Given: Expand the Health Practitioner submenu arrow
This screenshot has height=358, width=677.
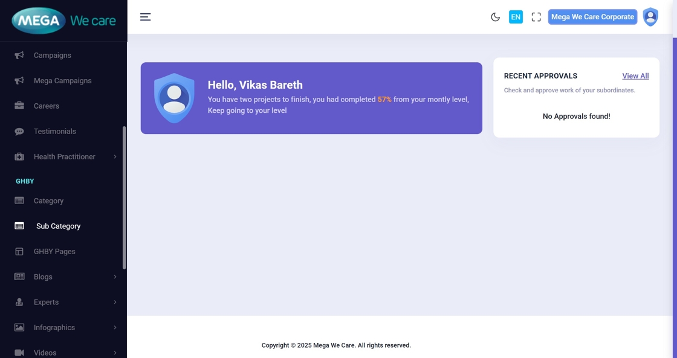Looking at the screenshot, I should [115, 157].
